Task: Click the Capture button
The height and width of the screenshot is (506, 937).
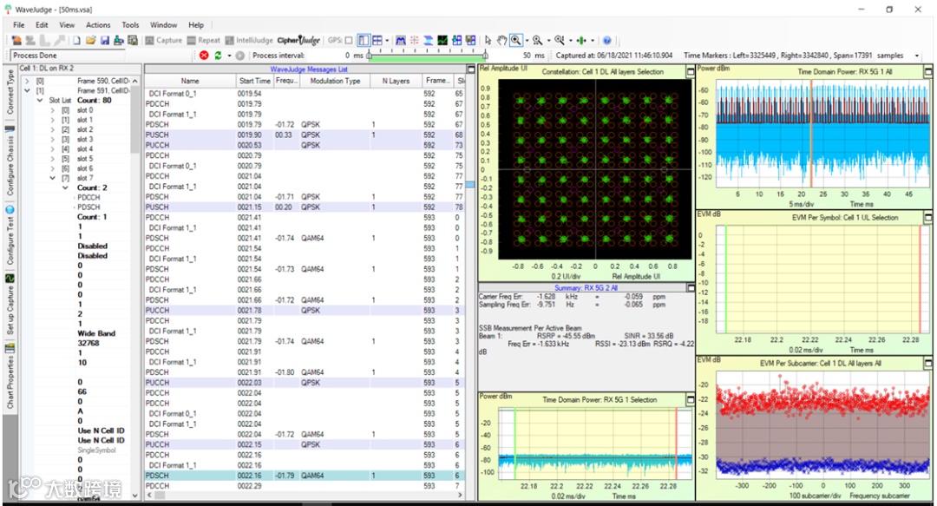Action: (x=163, y=41)
